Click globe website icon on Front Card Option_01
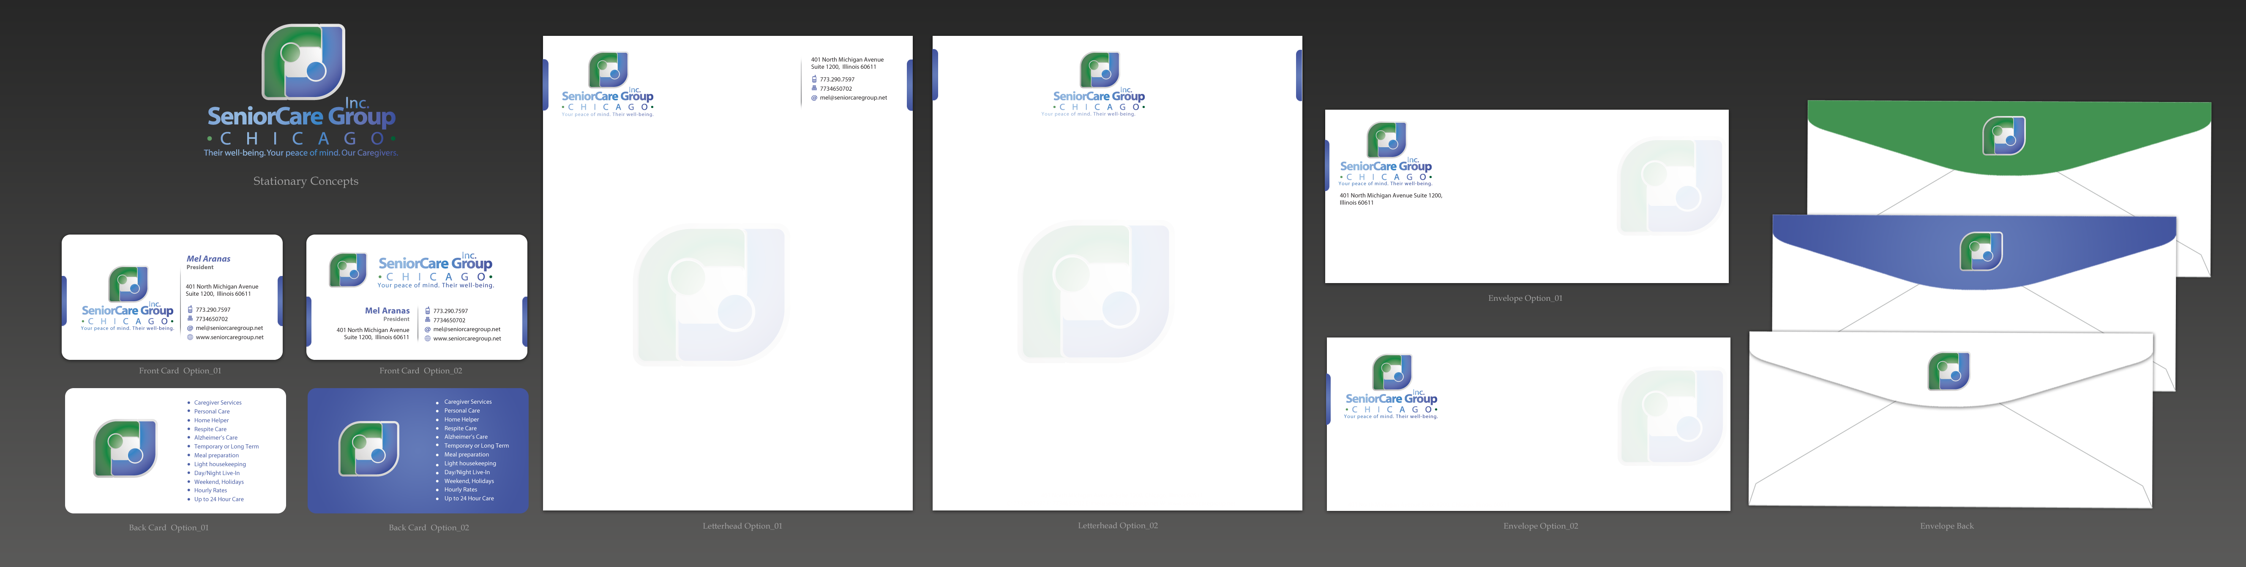 (x=190, y=337)
